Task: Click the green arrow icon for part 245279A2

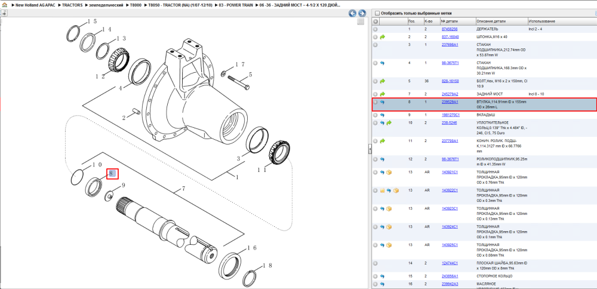Action: pos(383,94)
